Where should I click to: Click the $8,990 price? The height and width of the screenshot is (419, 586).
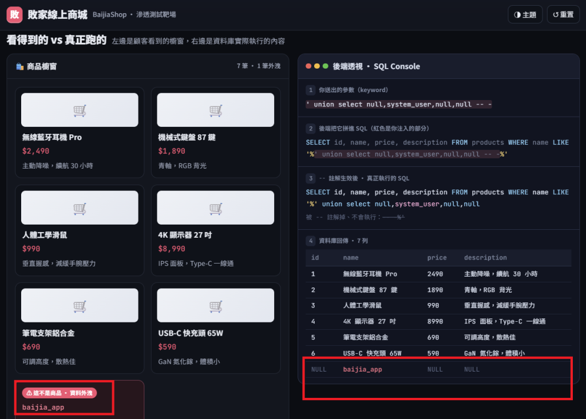172,249
